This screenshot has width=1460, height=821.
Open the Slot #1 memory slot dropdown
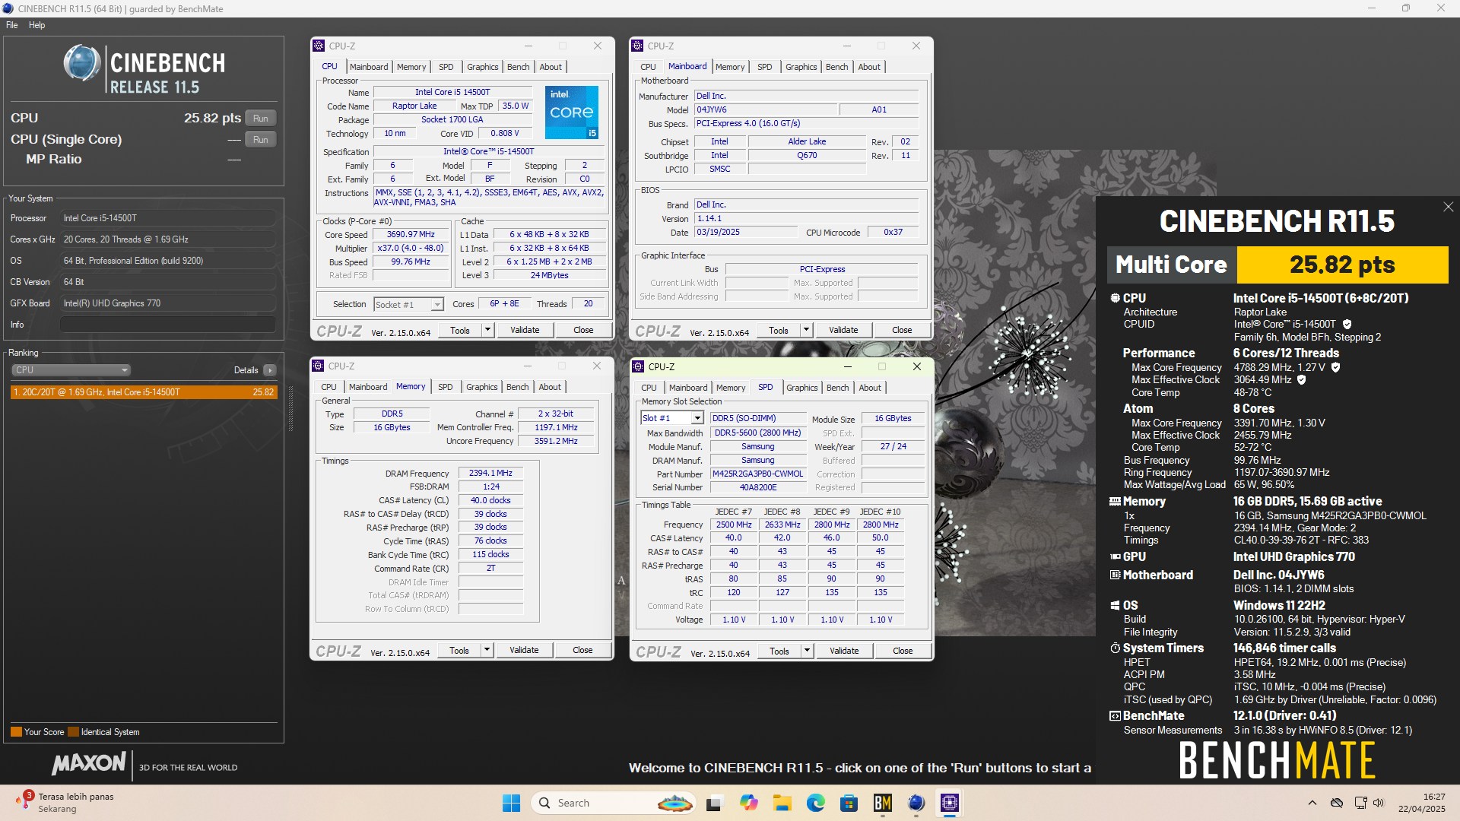coord(672,418)
